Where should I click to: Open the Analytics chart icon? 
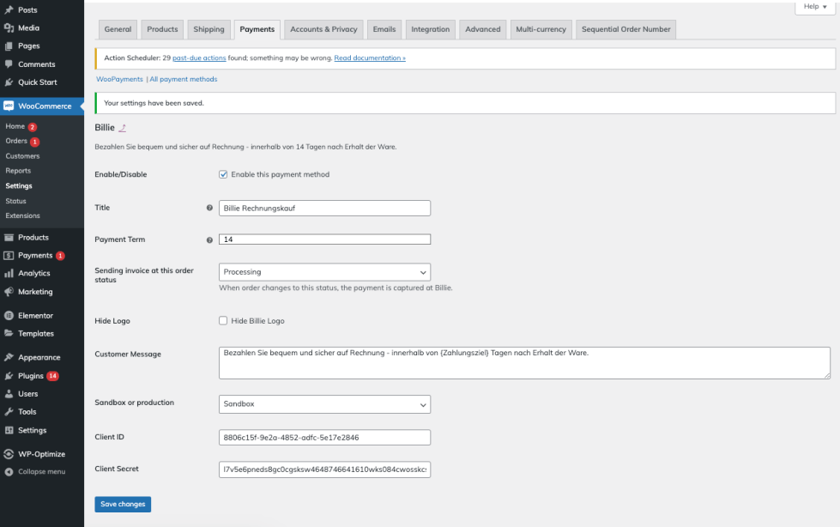point(9,273)
